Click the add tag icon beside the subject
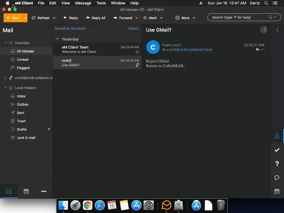The height and width of the screenshot is (213, 284). click(x=264, y=30)
